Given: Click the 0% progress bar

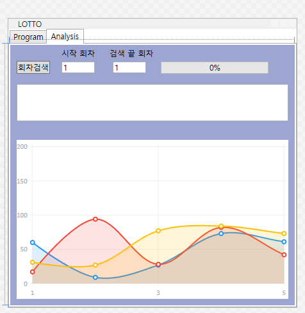Looking at the screenshot, I should point(215,68).
